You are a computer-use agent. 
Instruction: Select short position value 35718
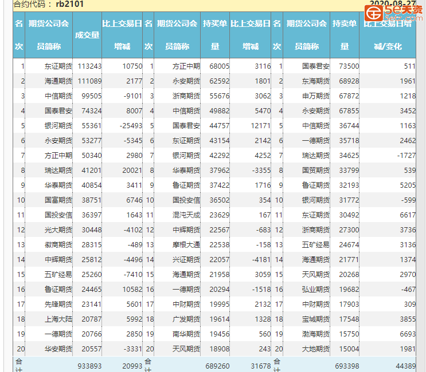click(x=349, y=141)
